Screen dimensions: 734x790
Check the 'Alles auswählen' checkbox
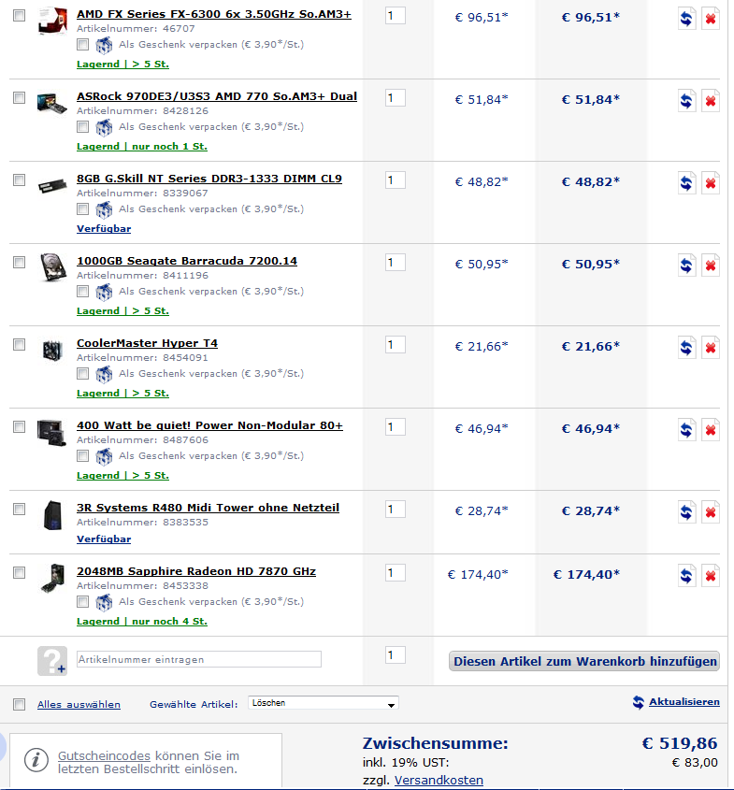pos(19,704)
